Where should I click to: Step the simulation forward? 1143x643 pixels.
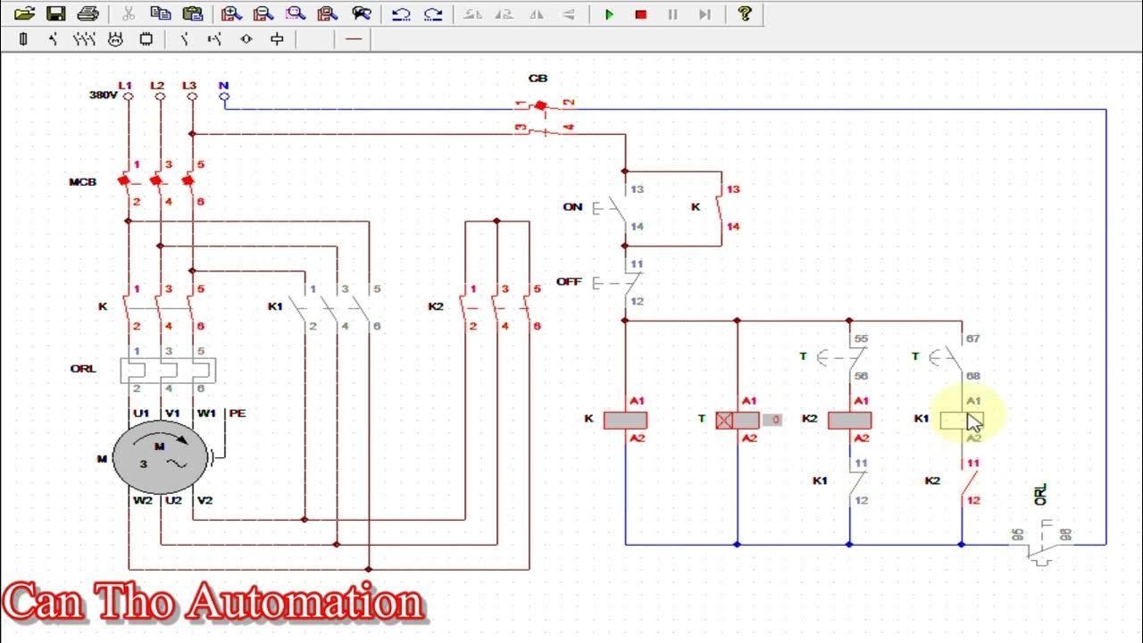705,13
